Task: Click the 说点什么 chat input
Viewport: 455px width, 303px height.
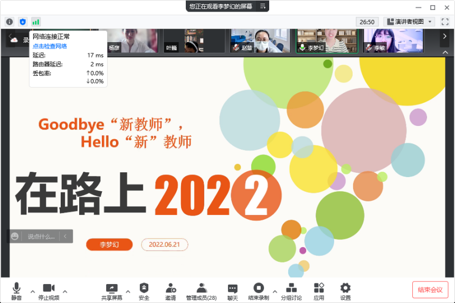Action: [x=41, y=237]
